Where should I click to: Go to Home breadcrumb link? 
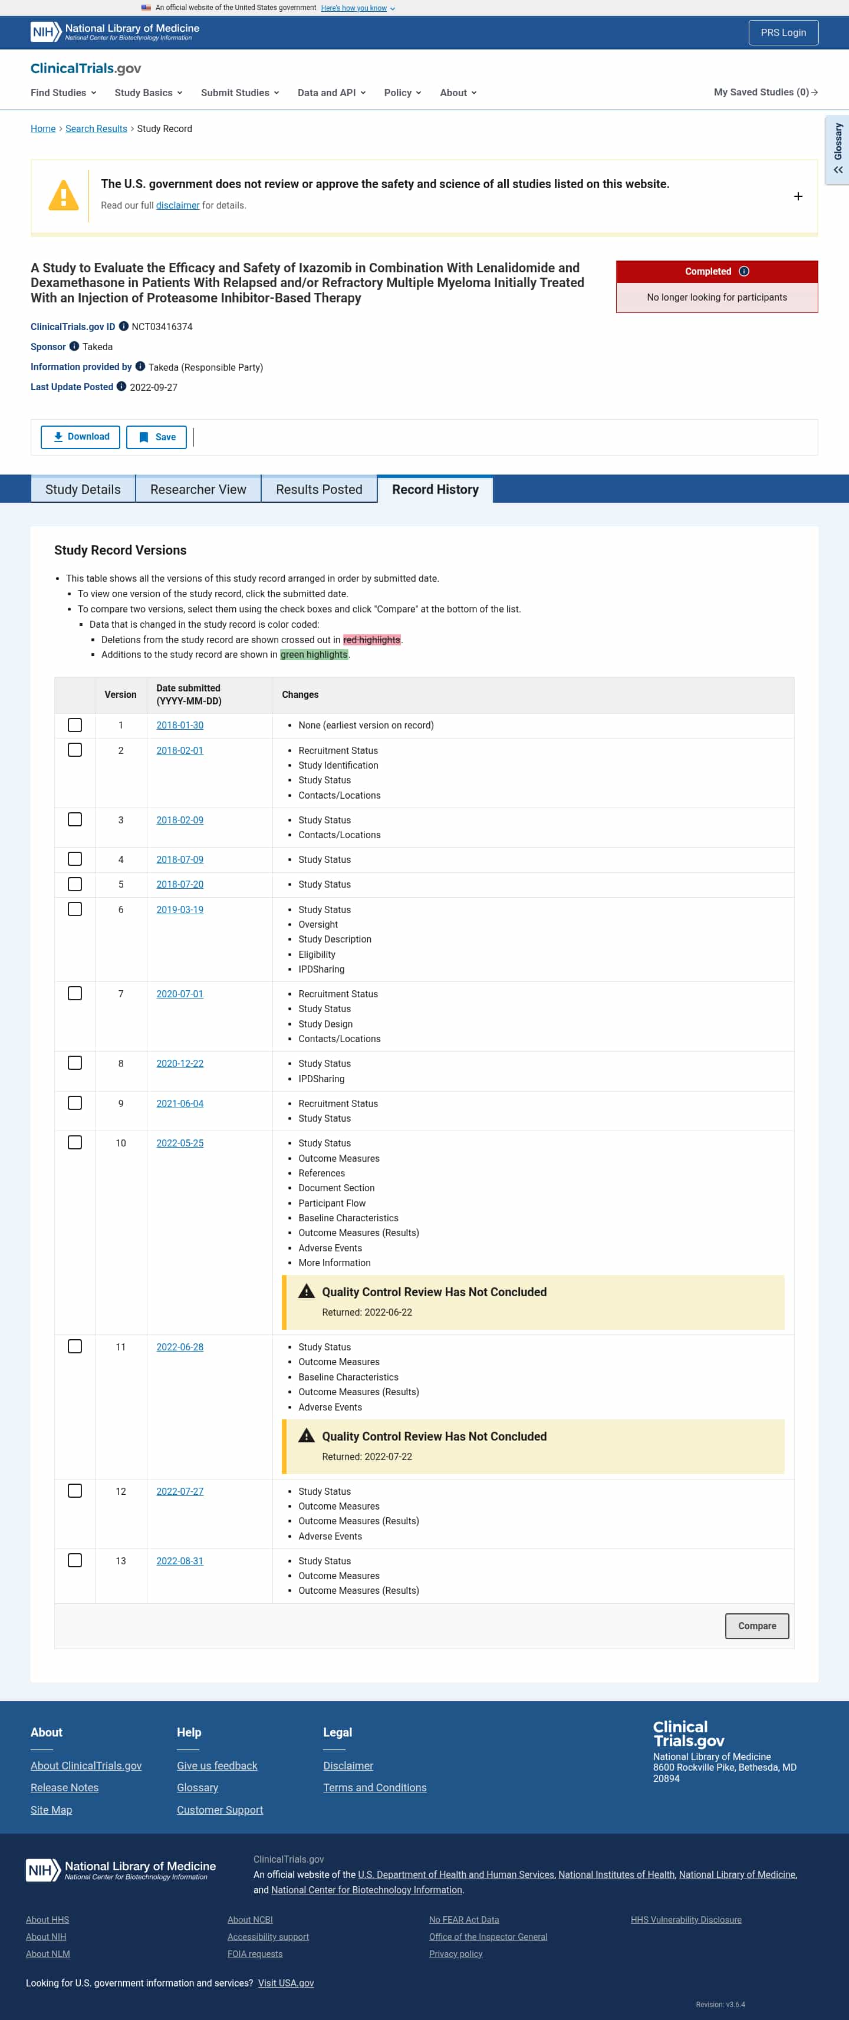[43, 128]
